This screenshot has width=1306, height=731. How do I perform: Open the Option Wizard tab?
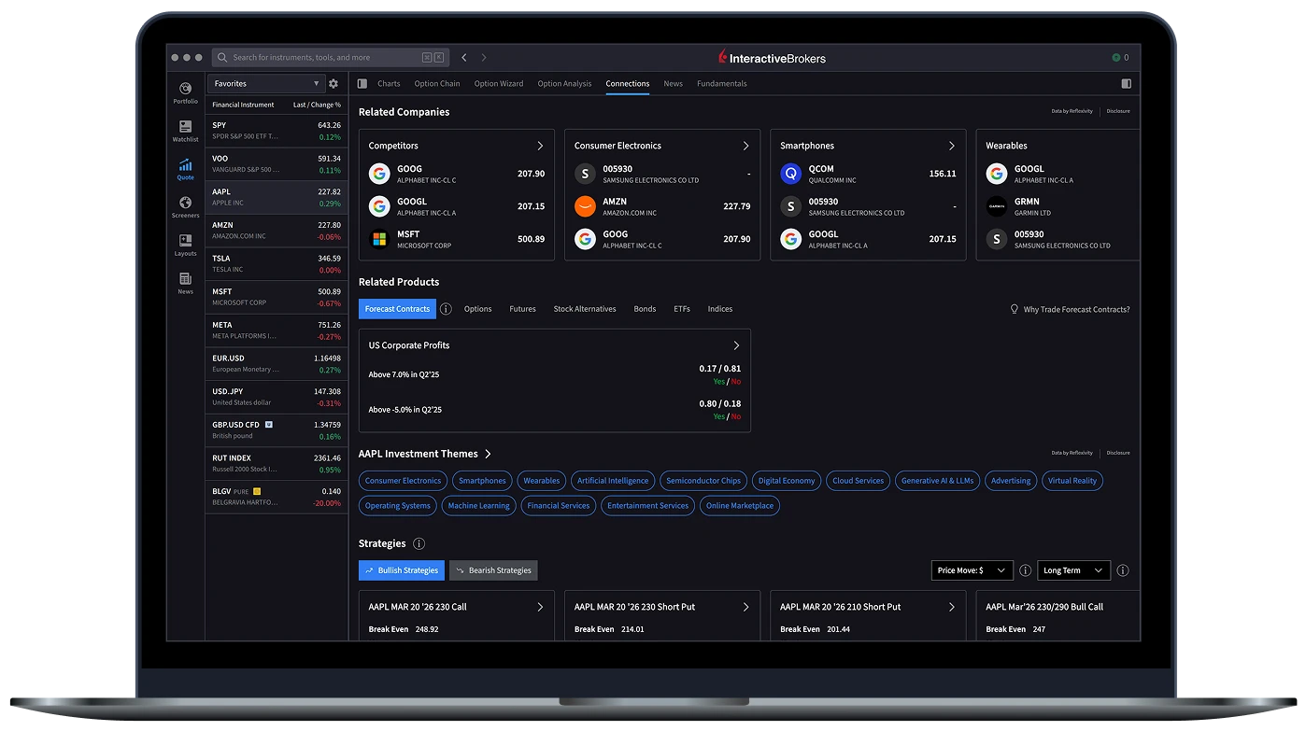(x=499, y=84)
